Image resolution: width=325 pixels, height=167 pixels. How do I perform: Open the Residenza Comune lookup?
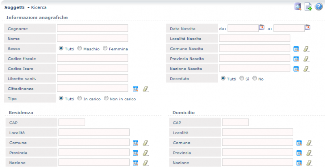pyautogui.click(x=136, y=143)
